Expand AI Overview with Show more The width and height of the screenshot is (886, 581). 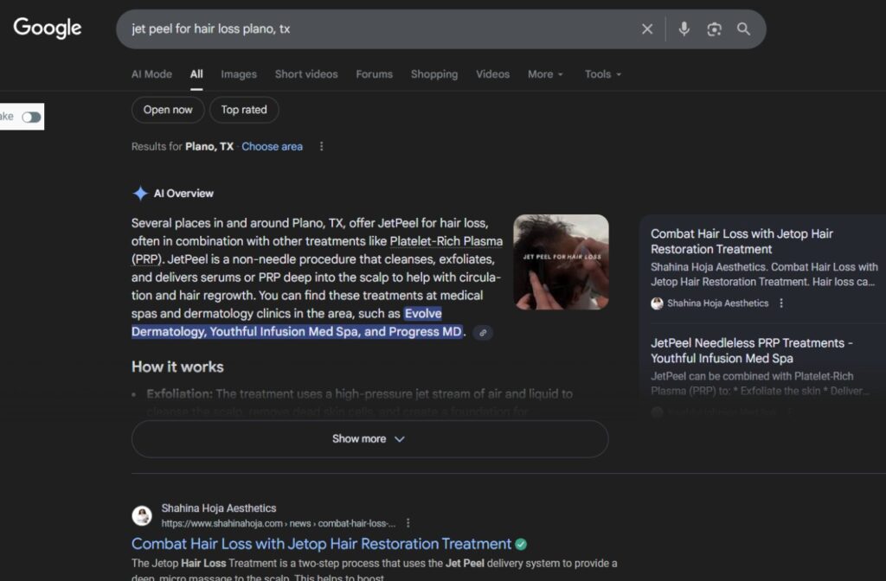coord(369,439)
